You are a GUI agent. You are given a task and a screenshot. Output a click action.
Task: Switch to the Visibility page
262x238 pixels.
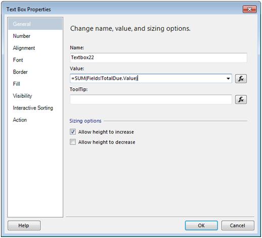coord(22,96)
